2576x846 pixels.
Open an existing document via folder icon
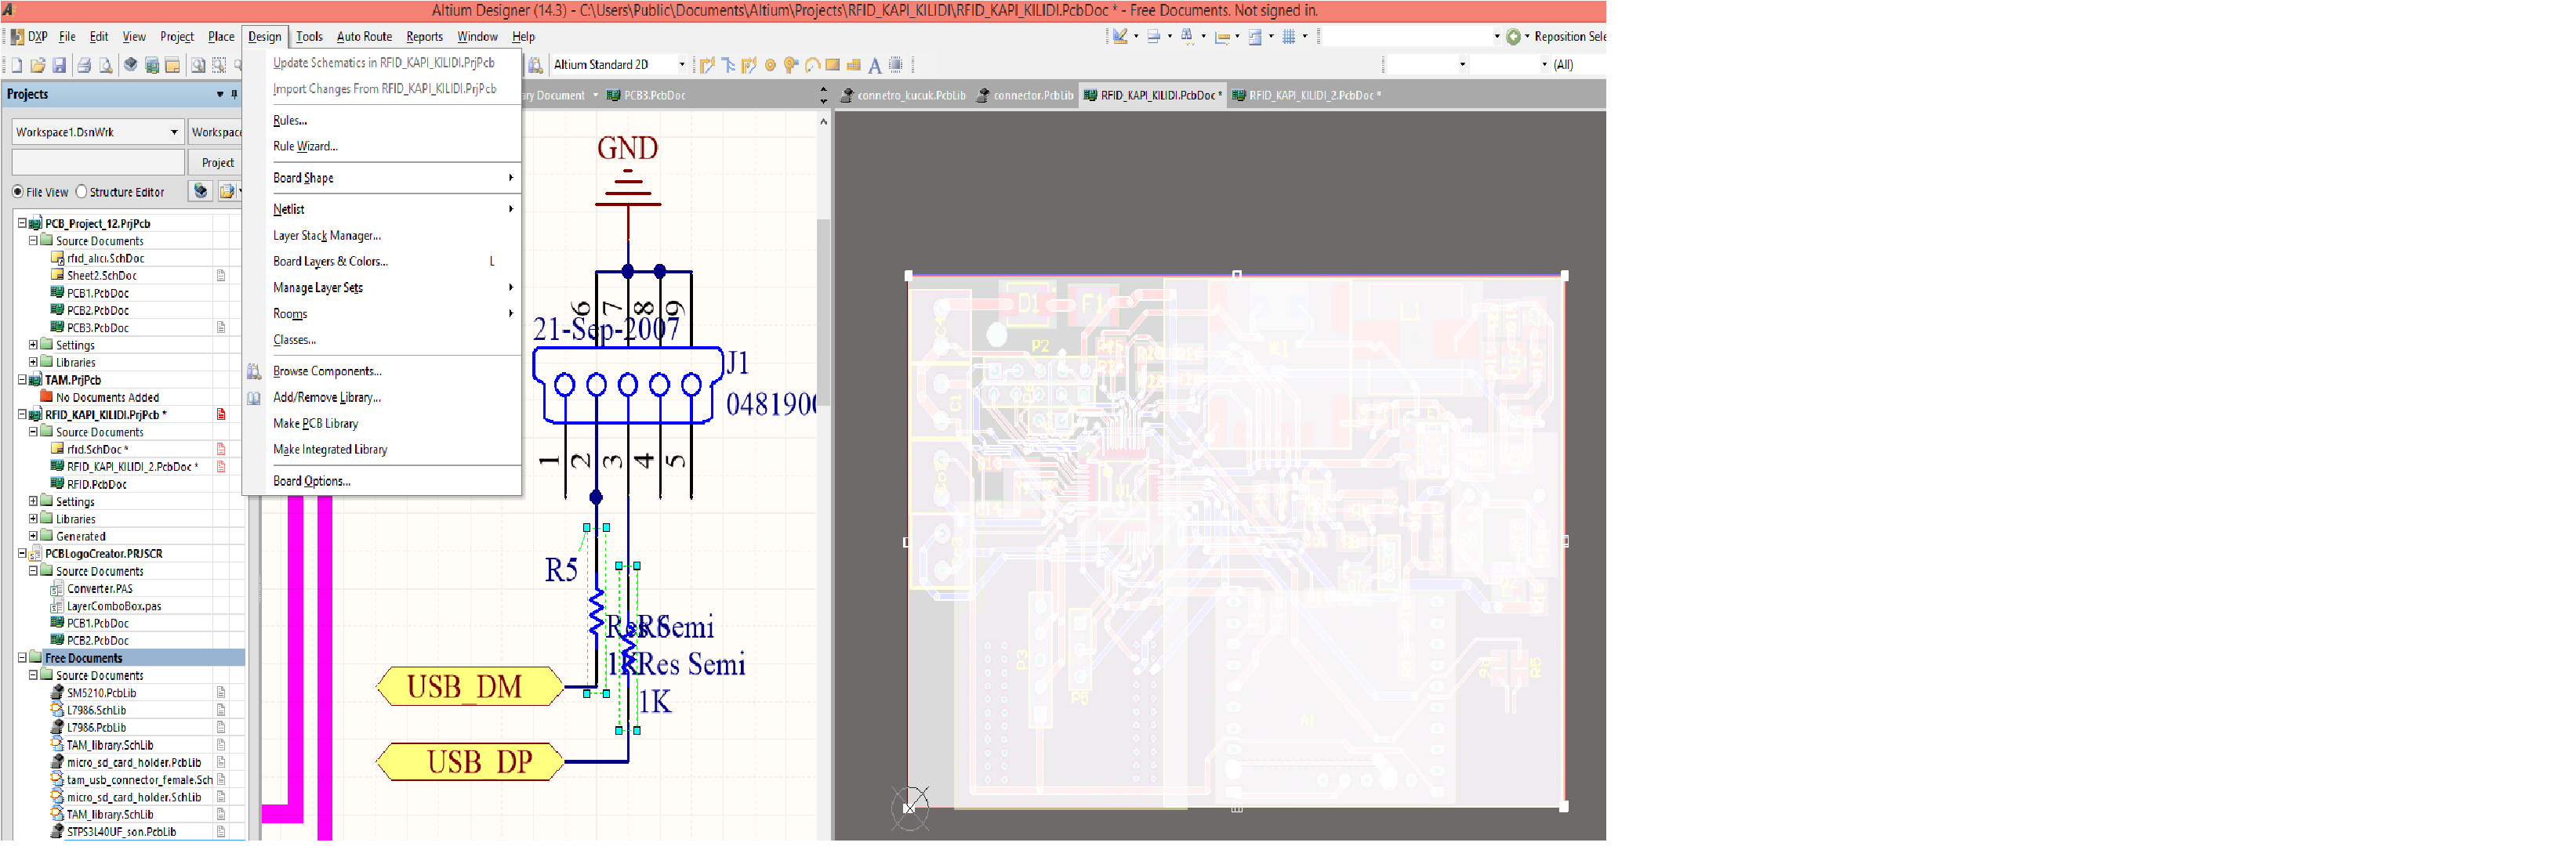pyautogui.click(x=38, y=64)
